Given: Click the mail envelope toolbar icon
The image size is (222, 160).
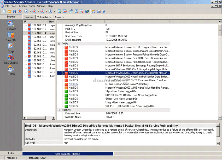Looking at the screenshot, I should [x=99, y=11].
